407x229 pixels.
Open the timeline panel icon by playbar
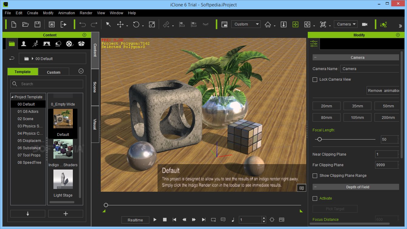tap(281, 220)
